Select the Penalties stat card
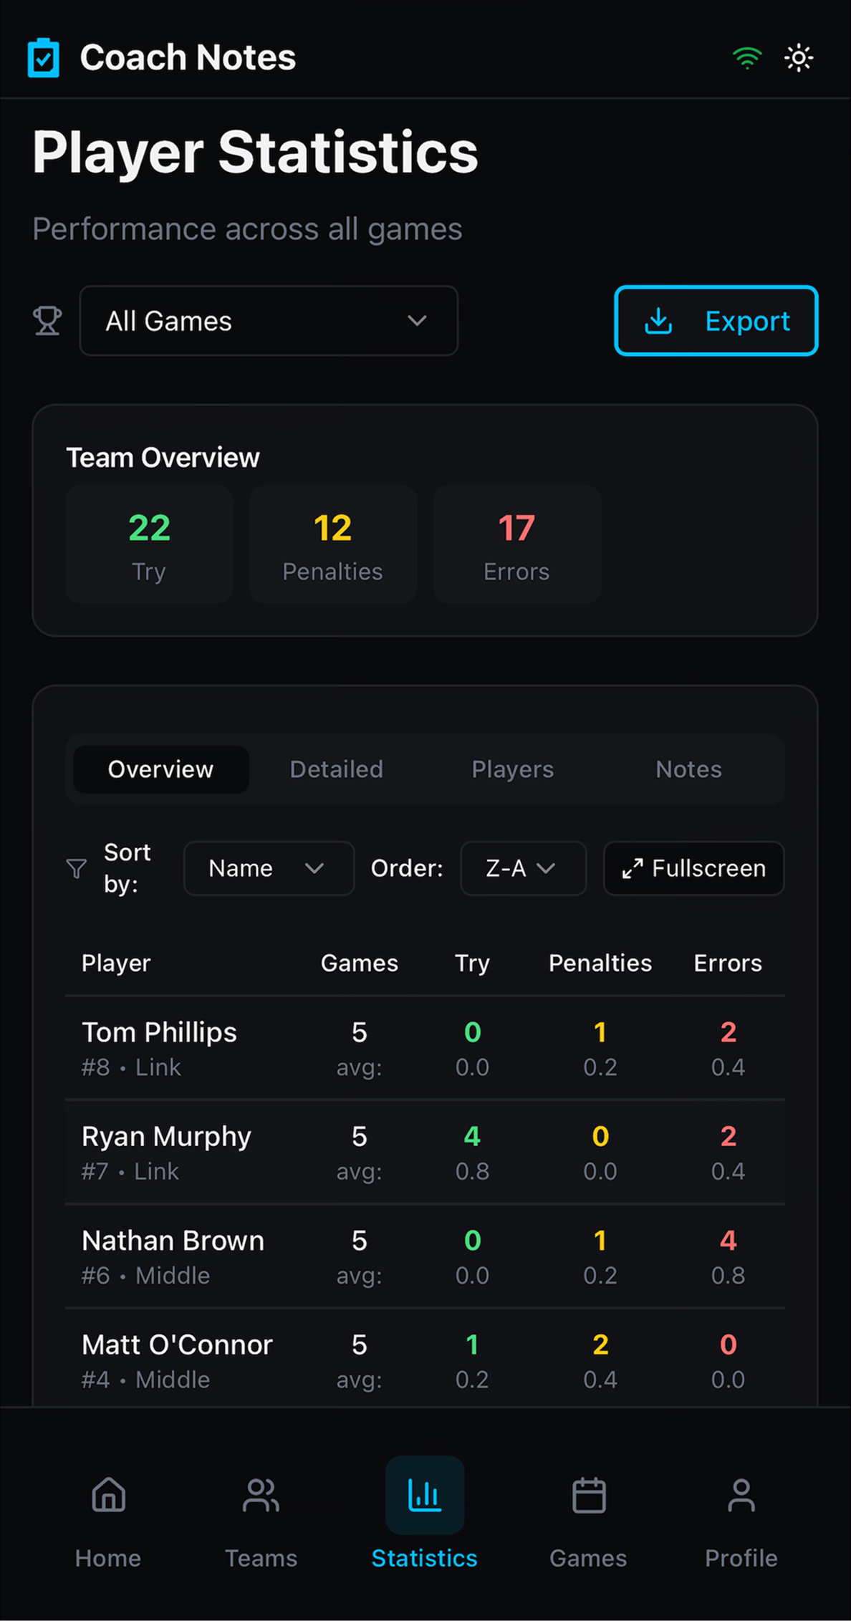Screen dimensions: 851x1621 (x=332, y=544)
